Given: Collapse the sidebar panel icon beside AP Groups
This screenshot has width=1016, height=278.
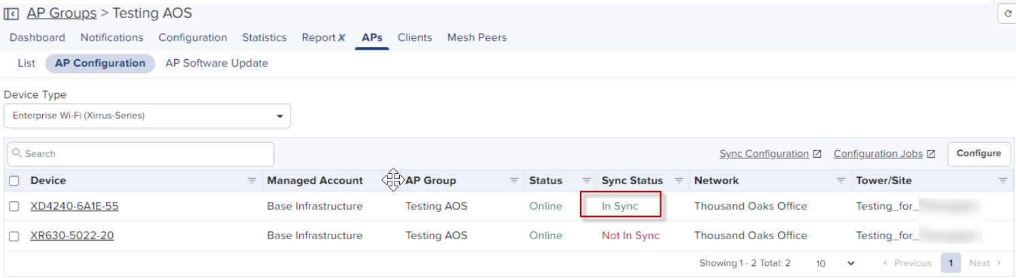Looking at the screenshot, I should [11, 14].
